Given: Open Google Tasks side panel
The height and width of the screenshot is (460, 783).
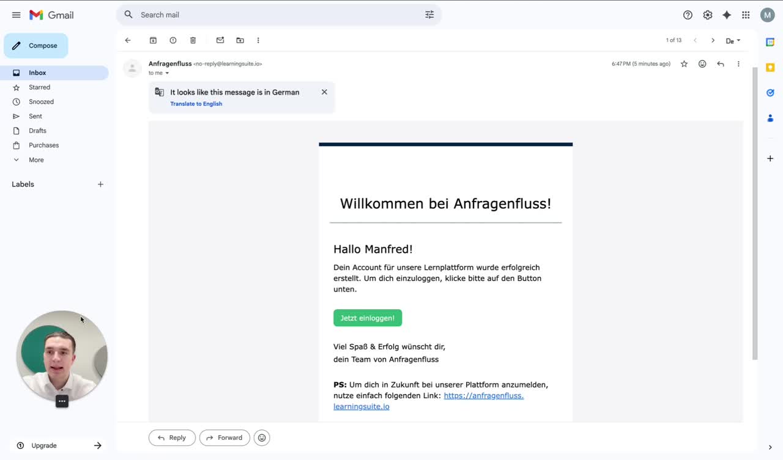Looking at the screenshot, I should pyautogui.click(x=770, y=93).
